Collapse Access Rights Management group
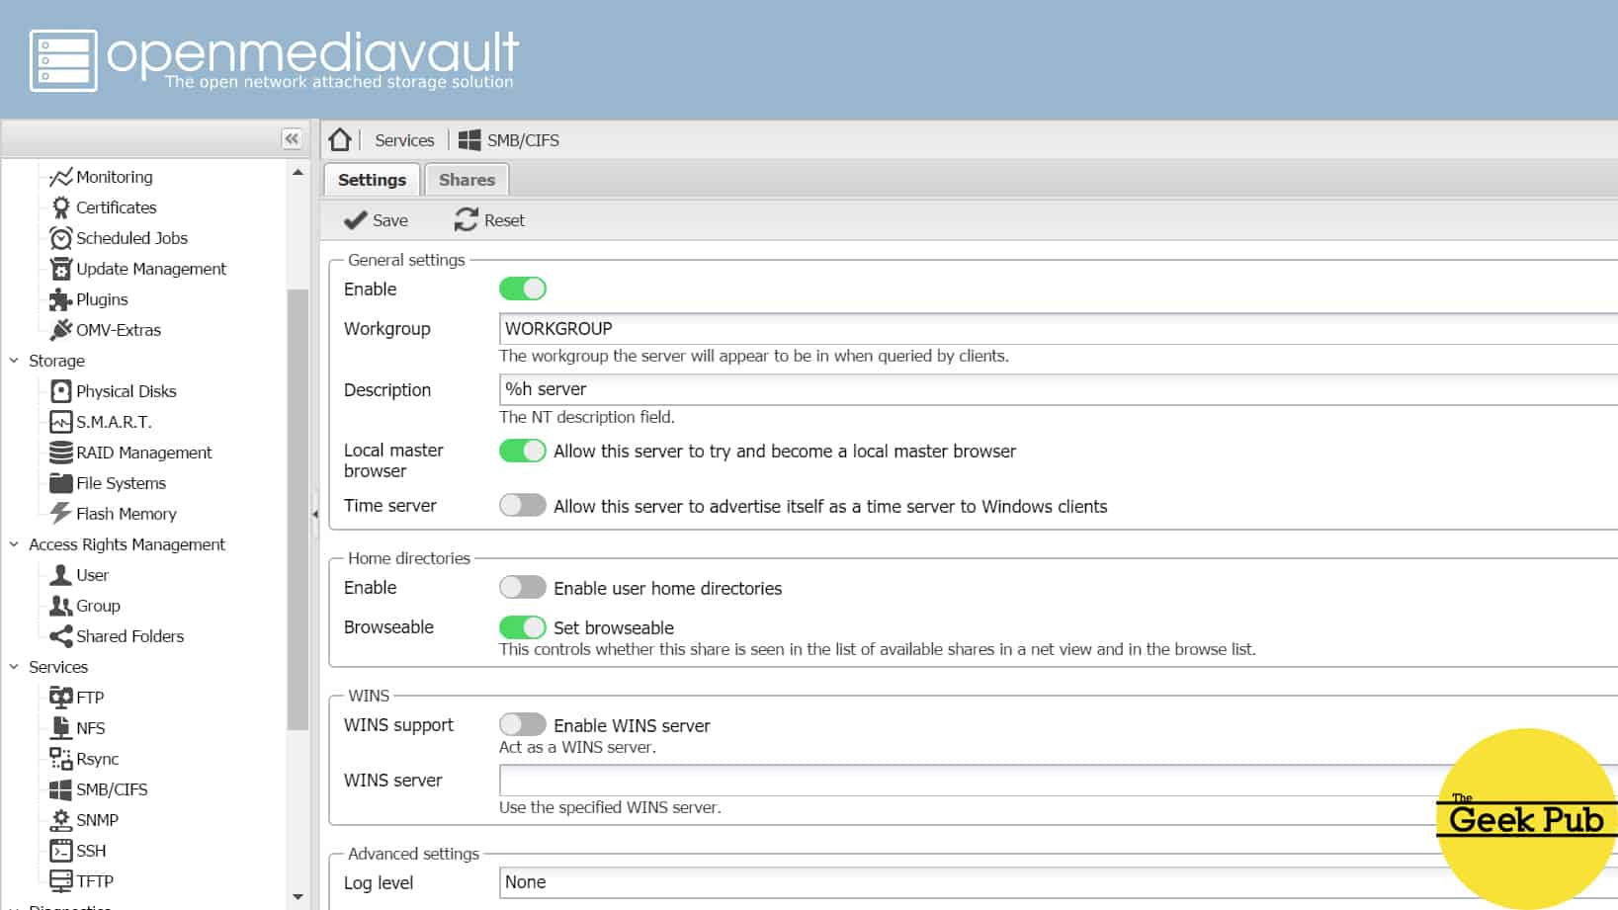The image size is (1618, 910). pyautogui.click(x=14, y=544)
